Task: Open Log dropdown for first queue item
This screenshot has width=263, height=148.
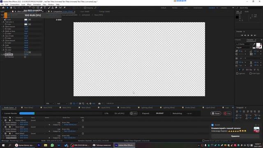Action: pos(70,123)
